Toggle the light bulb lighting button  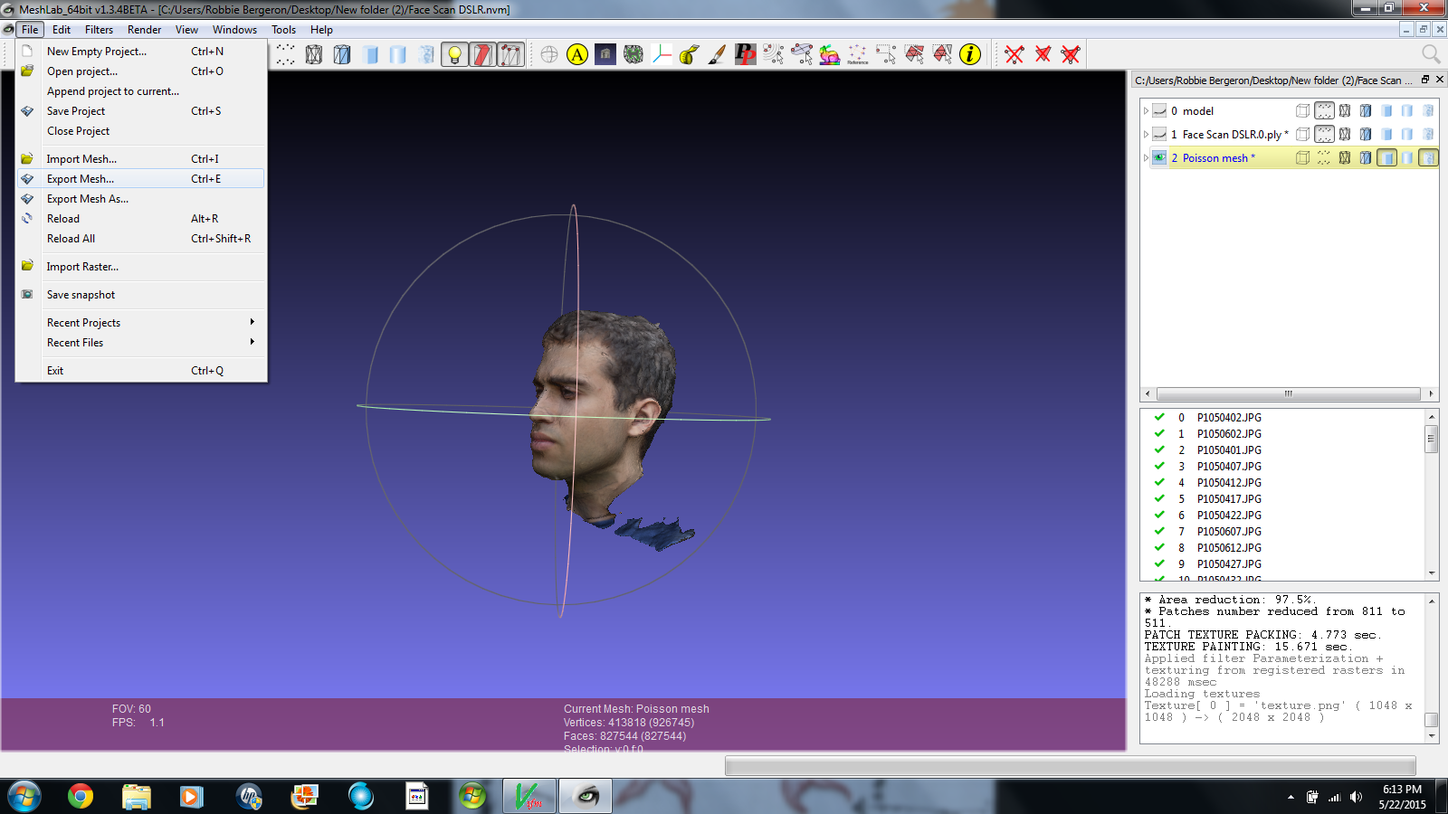[454, 55]
